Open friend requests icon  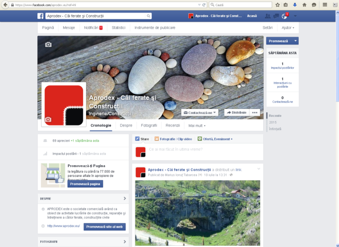(x=267, y=16)
